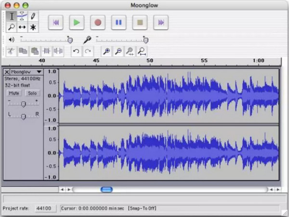Undo the last edit
The width and height of the screenshot is (289, 217).
tap(76, 51)
